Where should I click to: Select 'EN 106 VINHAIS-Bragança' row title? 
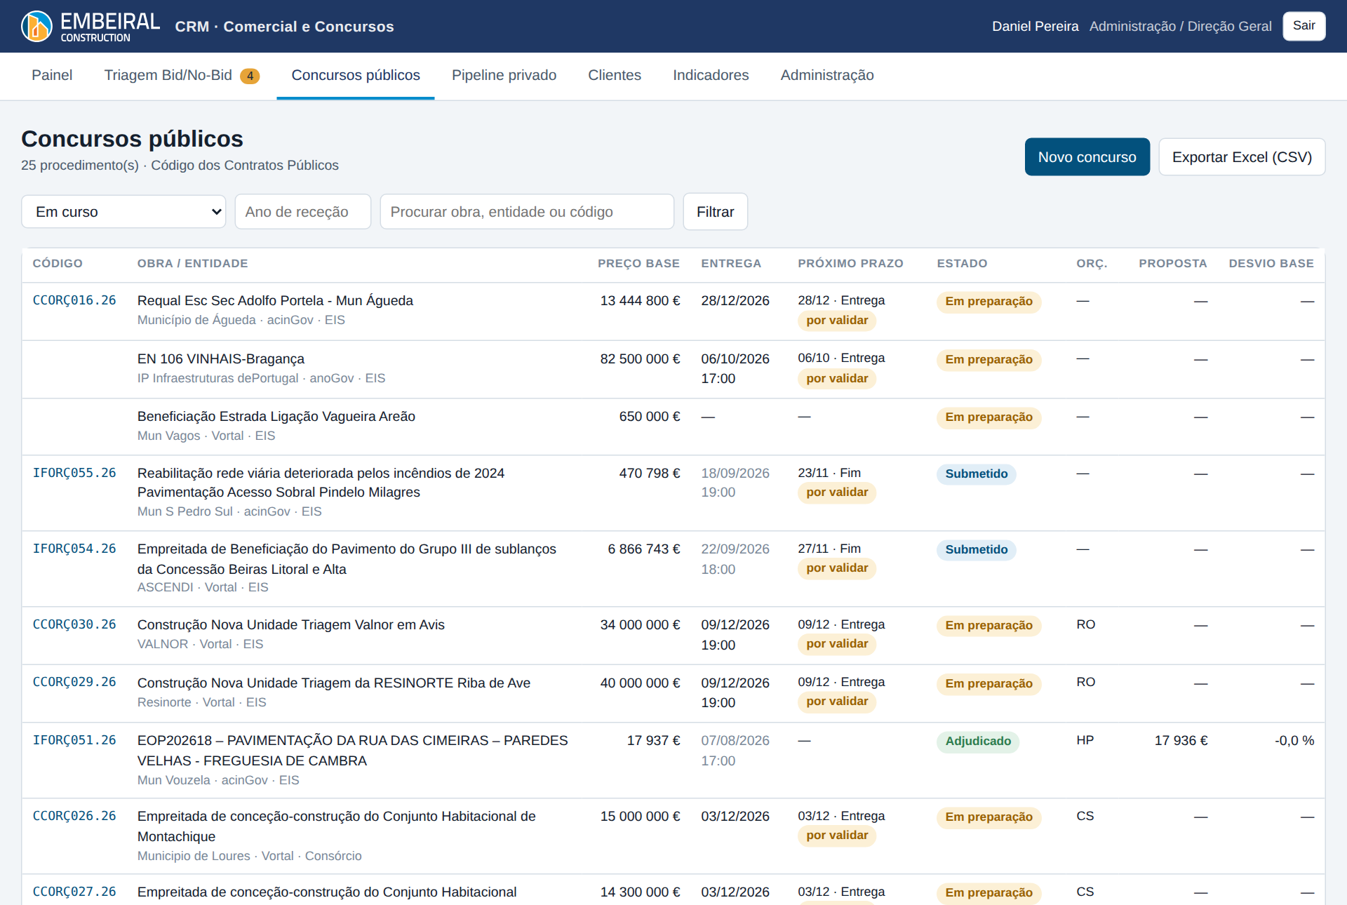point(221,358)
